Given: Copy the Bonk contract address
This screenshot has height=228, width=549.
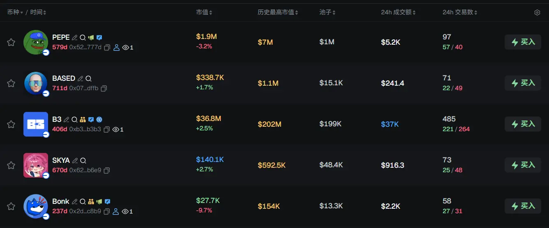Looking at the screenshot, I should pyautogui.click(x=107, y=212).
